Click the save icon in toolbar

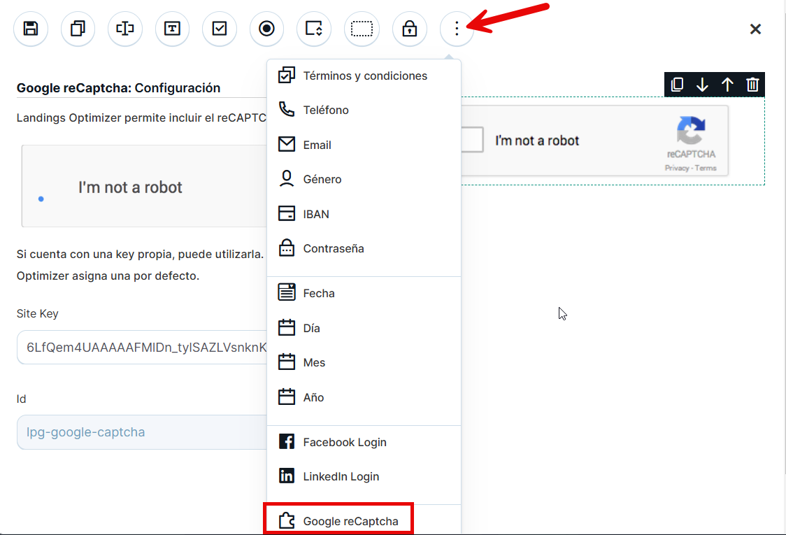coord(31,29)
